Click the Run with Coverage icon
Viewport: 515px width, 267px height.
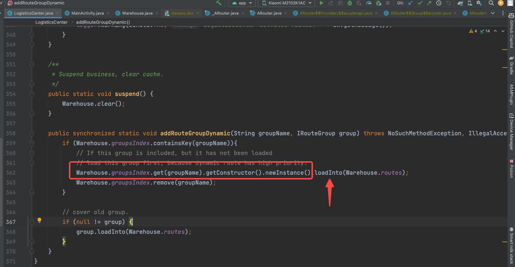[359, 3]
